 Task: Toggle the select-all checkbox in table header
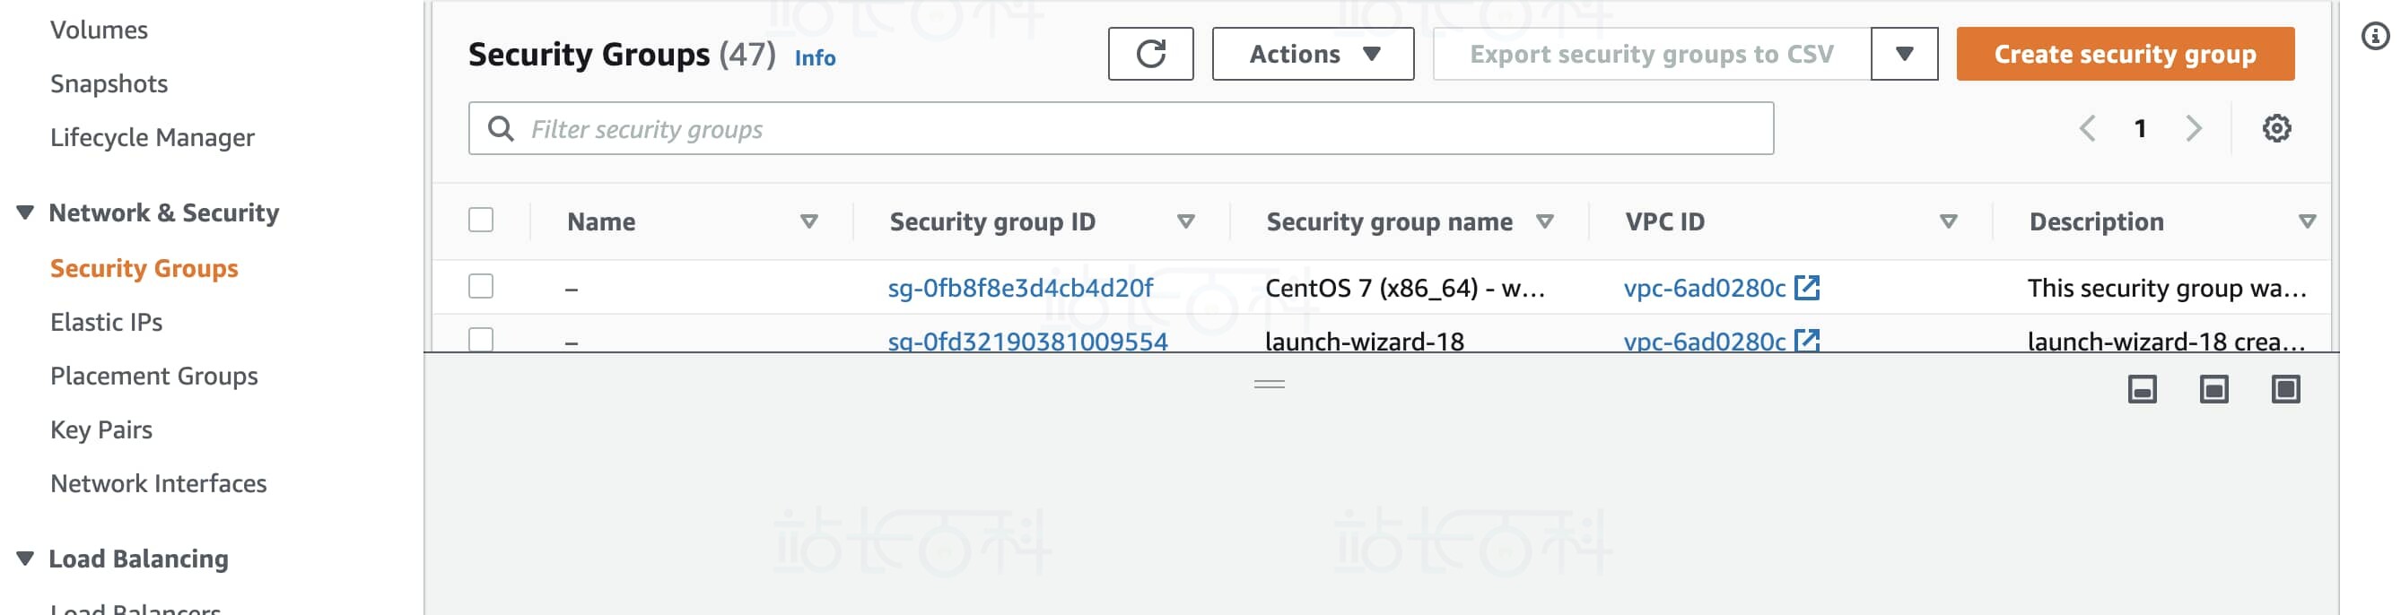(481, 221)
